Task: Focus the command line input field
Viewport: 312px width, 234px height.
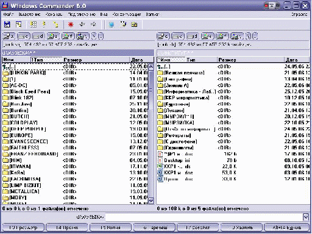Action: pyautogui.click(x=204, y=217)
